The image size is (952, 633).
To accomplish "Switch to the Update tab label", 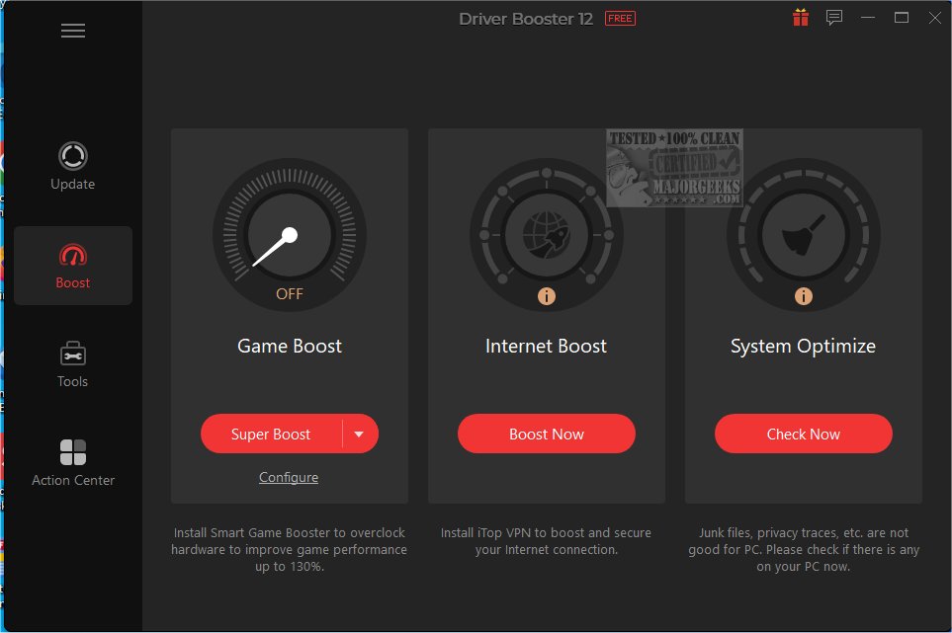I will [73, 184].
